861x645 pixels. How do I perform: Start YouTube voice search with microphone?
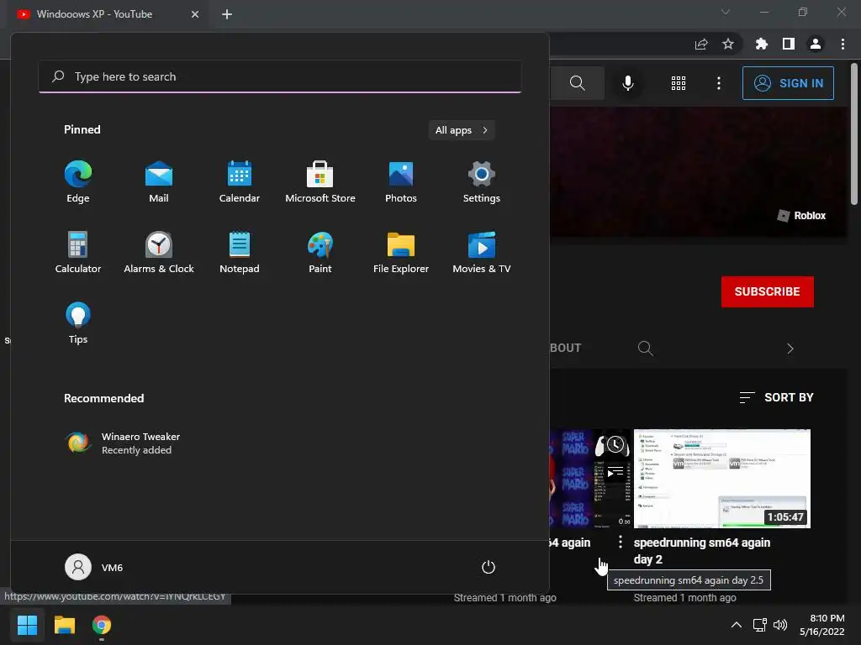(627, 83)
